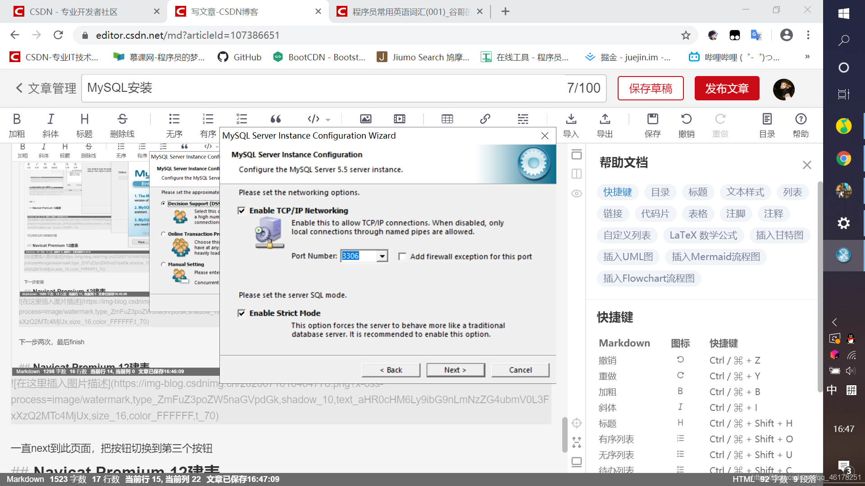Check Add firewall exception for this port
This screenshot has width=865, height=486.
coord(402,256)
